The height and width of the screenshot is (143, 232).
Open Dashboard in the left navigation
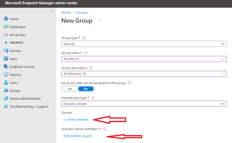pos(18,27)
